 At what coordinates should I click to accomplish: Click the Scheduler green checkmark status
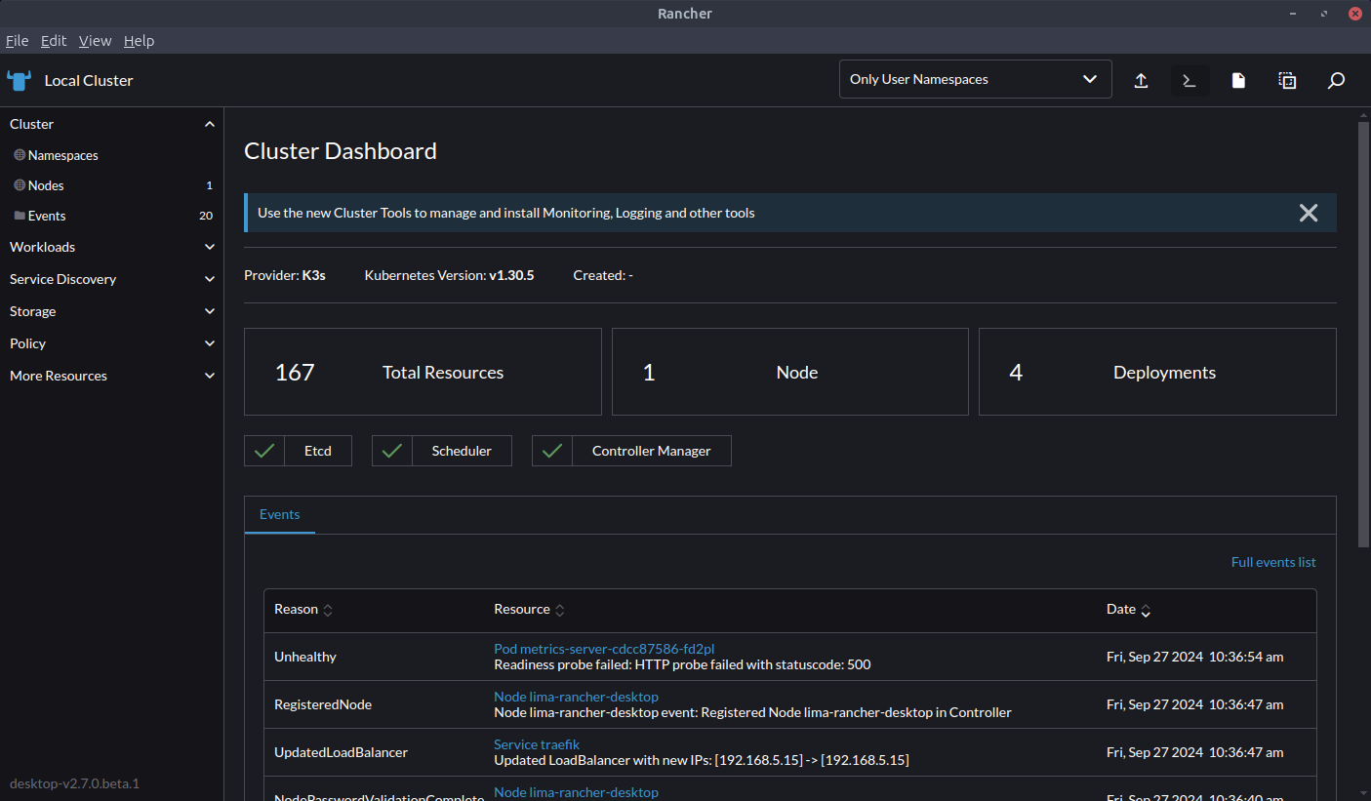pyautogui.click(x=392, y=451)
